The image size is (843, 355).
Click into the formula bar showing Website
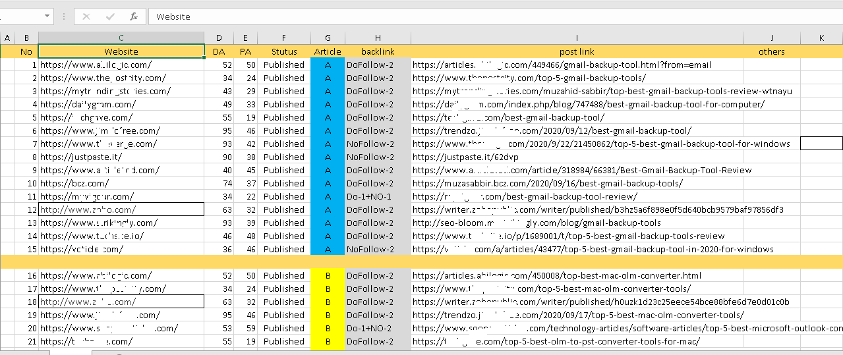point(495,16)
